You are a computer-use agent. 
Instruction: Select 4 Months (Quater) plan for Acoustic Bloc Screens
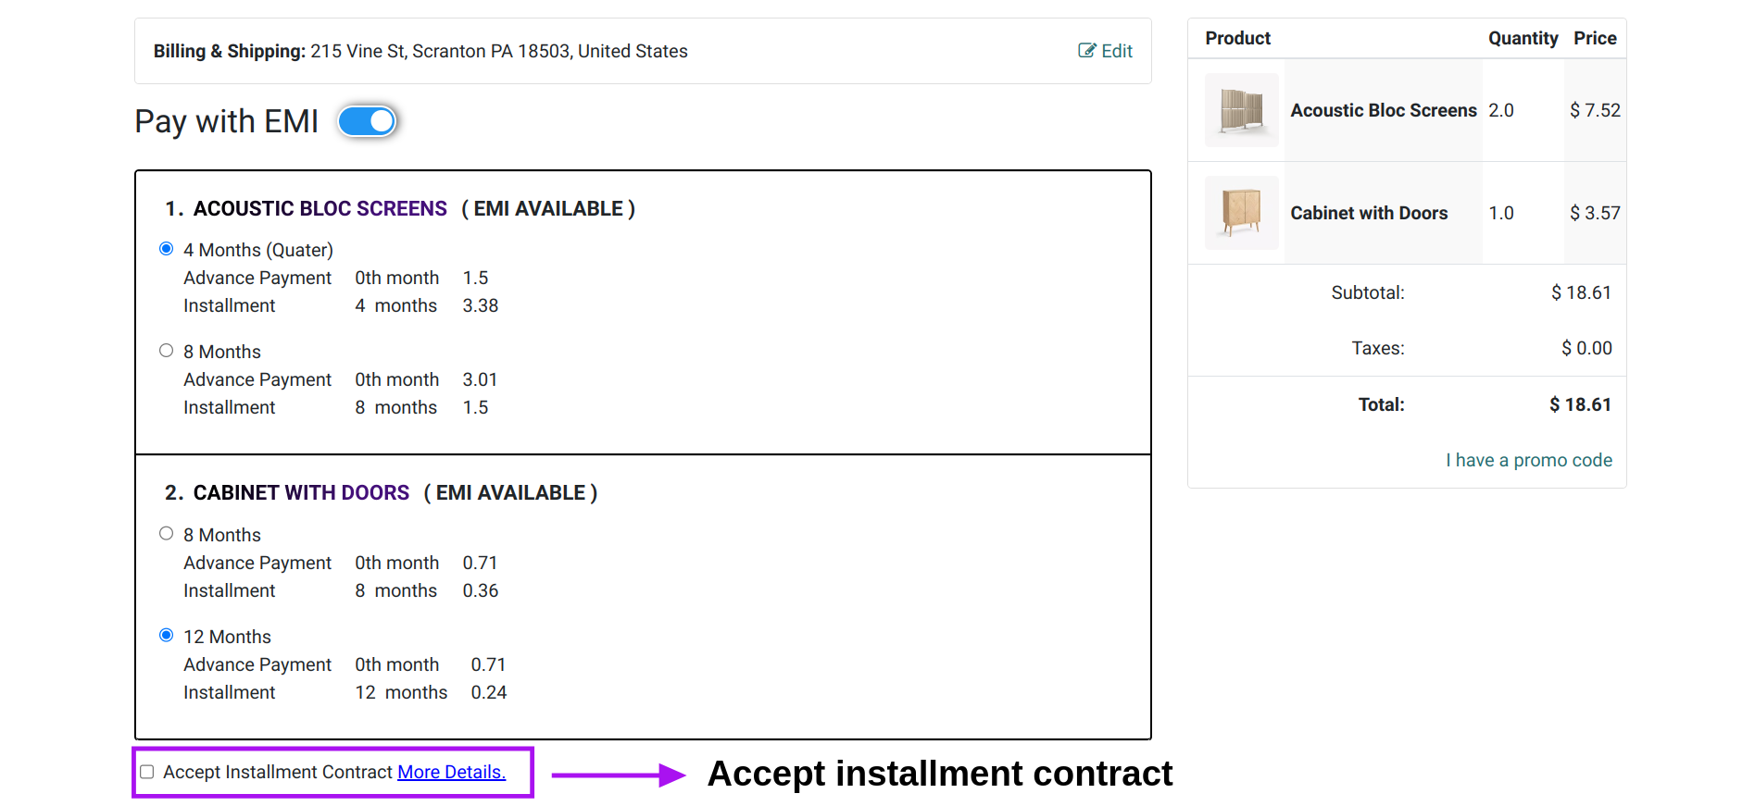point(167,249)
